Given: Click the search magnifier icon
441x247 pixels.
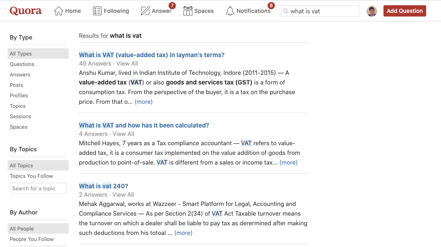Looking at the screenshot, I should (286, 11).
